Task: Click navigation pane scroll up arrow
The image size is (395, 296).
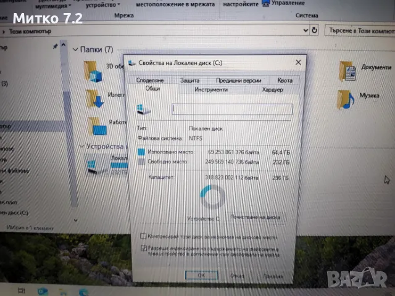Action: tap(64, 45)
